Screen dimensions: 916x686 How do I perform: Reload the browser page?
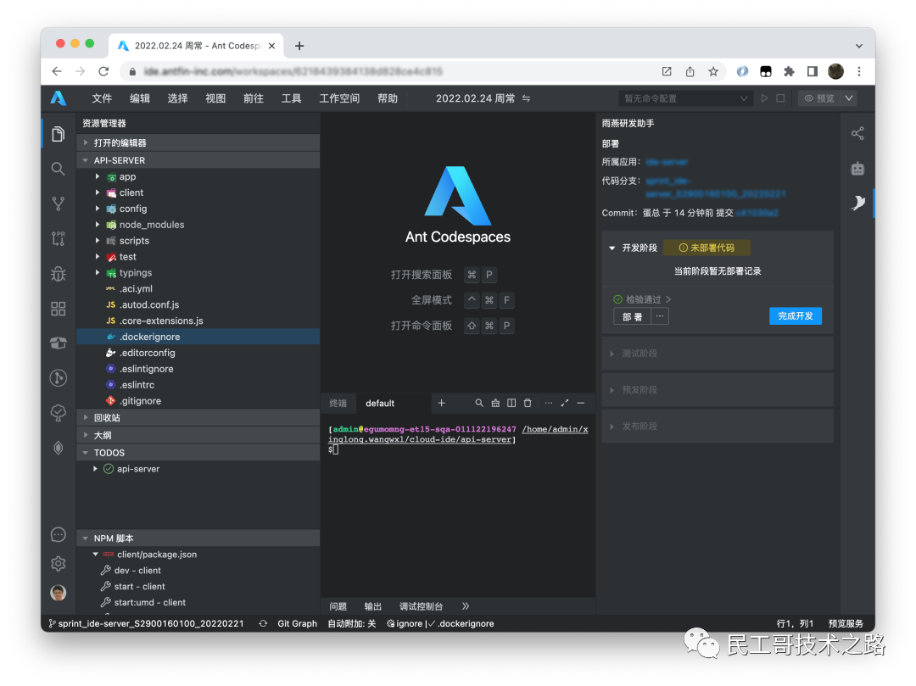point(103,71)
